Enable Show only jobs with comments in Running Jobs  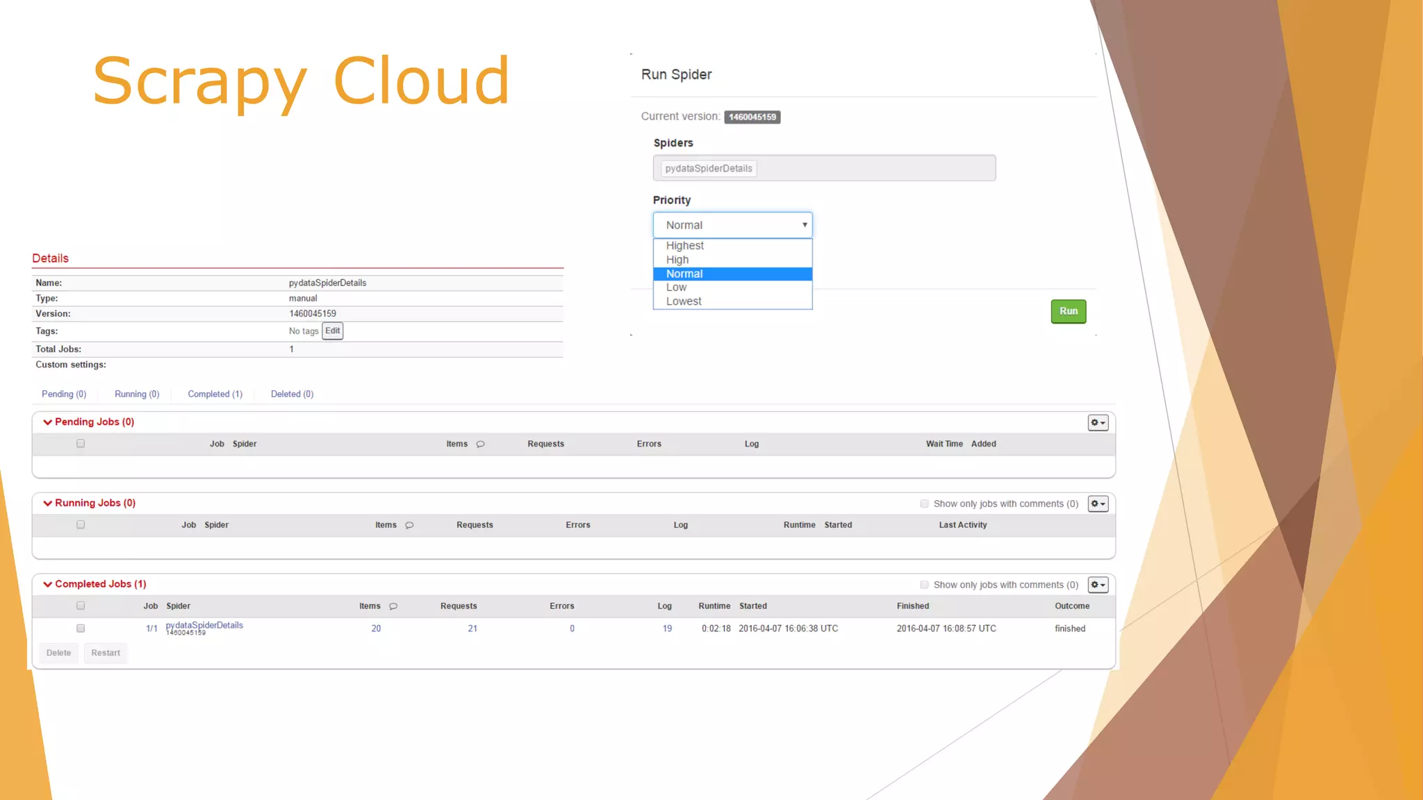[924, 504]
